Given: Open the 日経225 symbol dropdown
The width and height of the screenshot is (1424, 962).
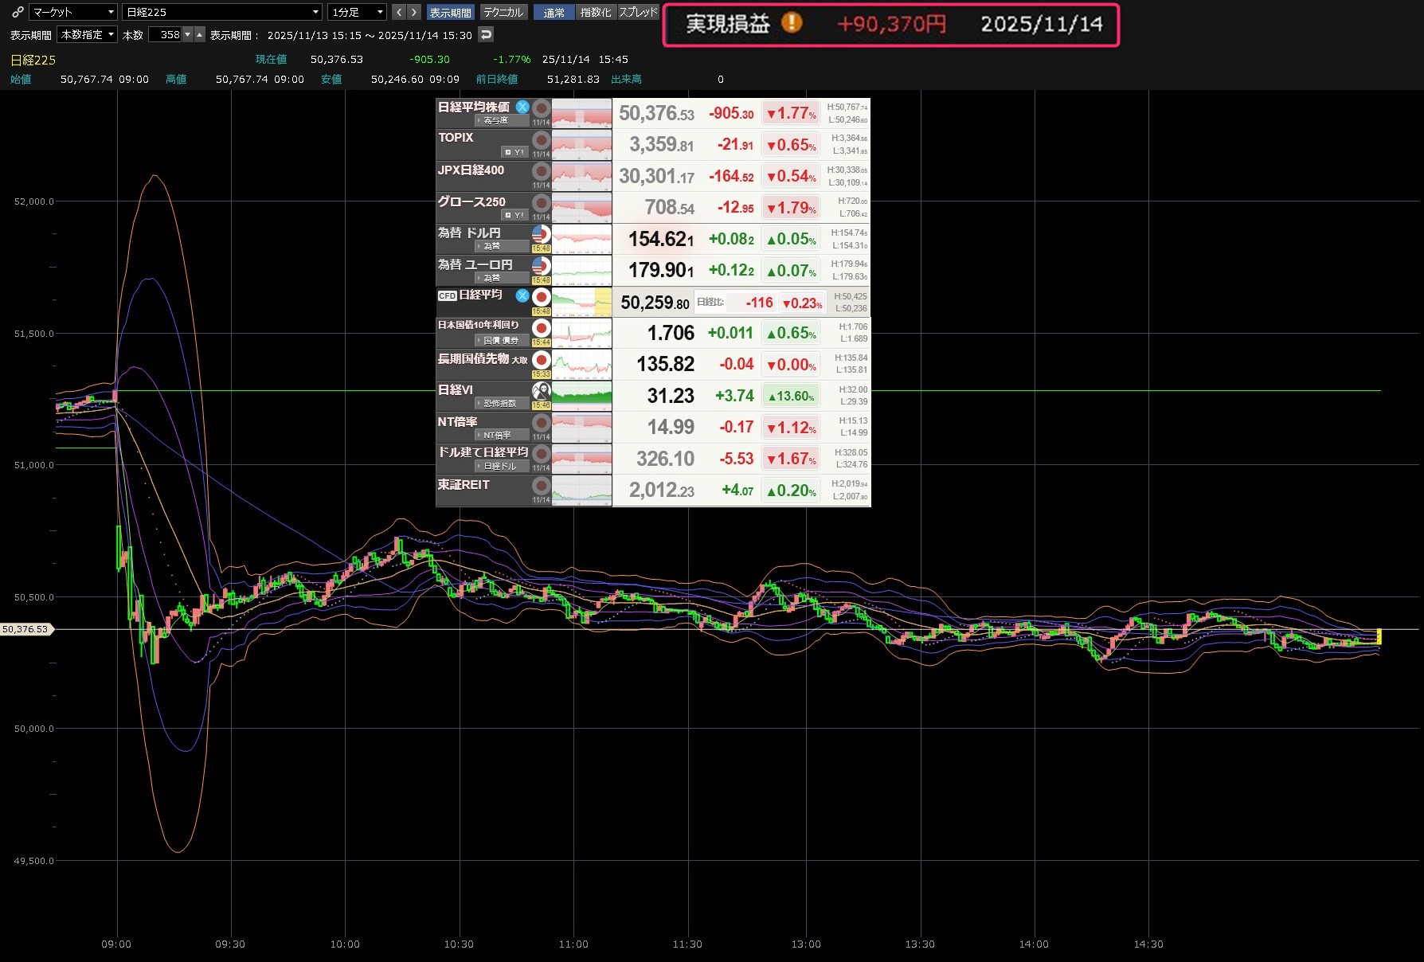Looking at the screenshot, I should (x=222, y=12).
